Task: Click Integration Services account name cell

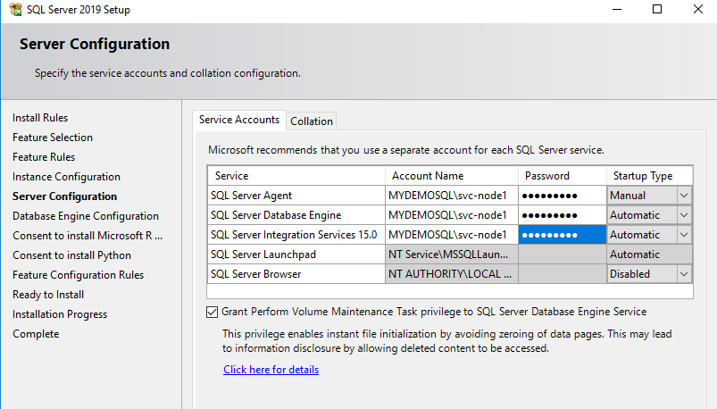Action: 451,235
